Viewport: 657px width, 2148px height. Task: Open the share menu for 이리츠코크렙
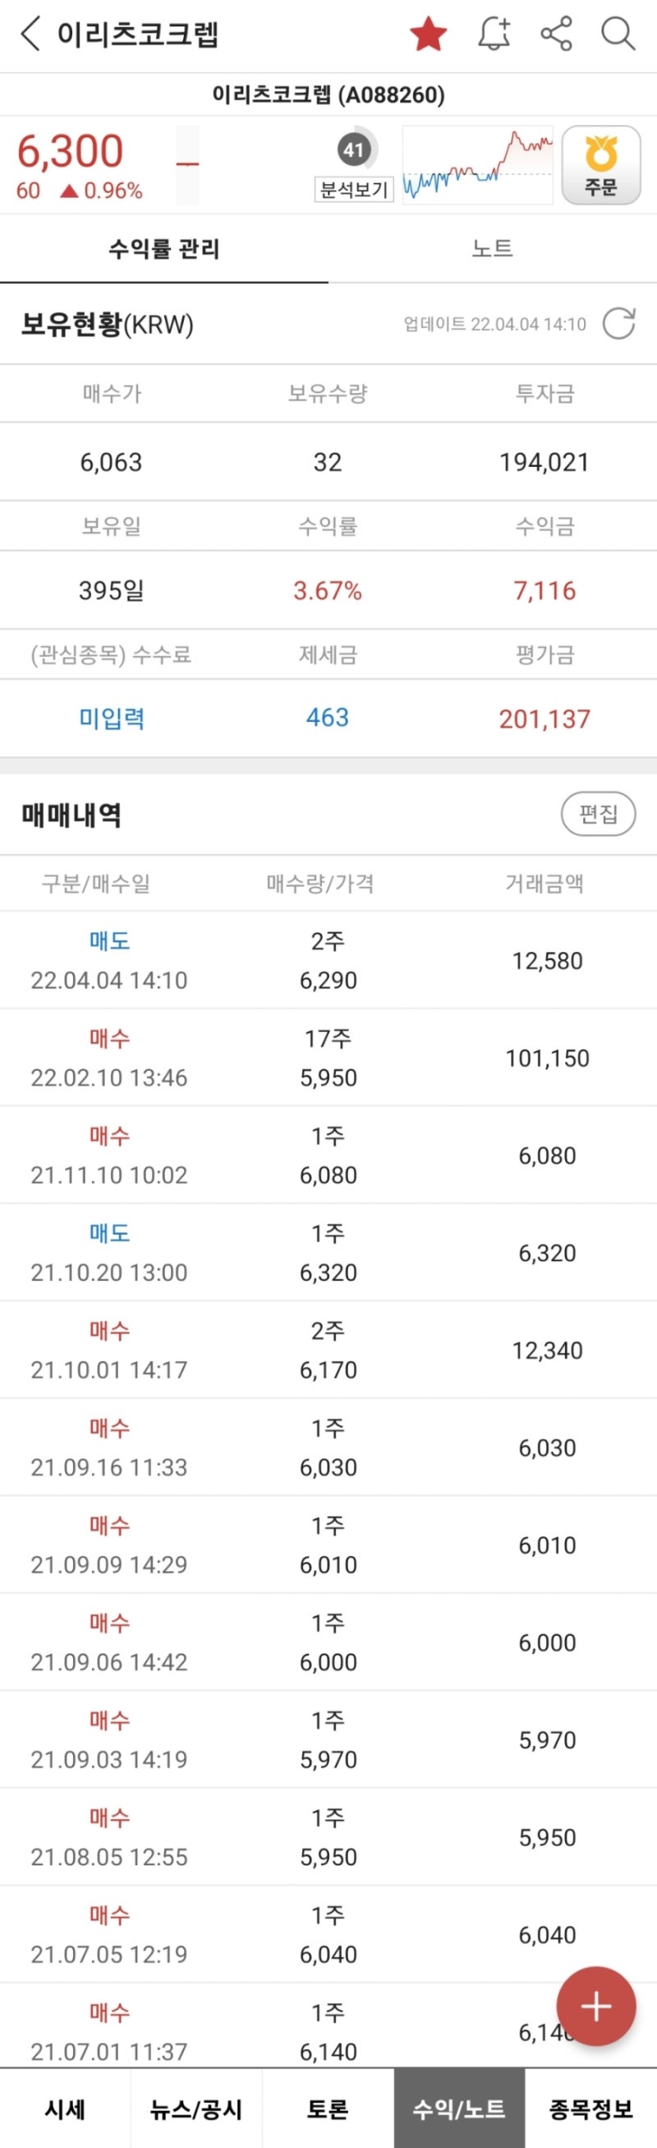(557, 35)
